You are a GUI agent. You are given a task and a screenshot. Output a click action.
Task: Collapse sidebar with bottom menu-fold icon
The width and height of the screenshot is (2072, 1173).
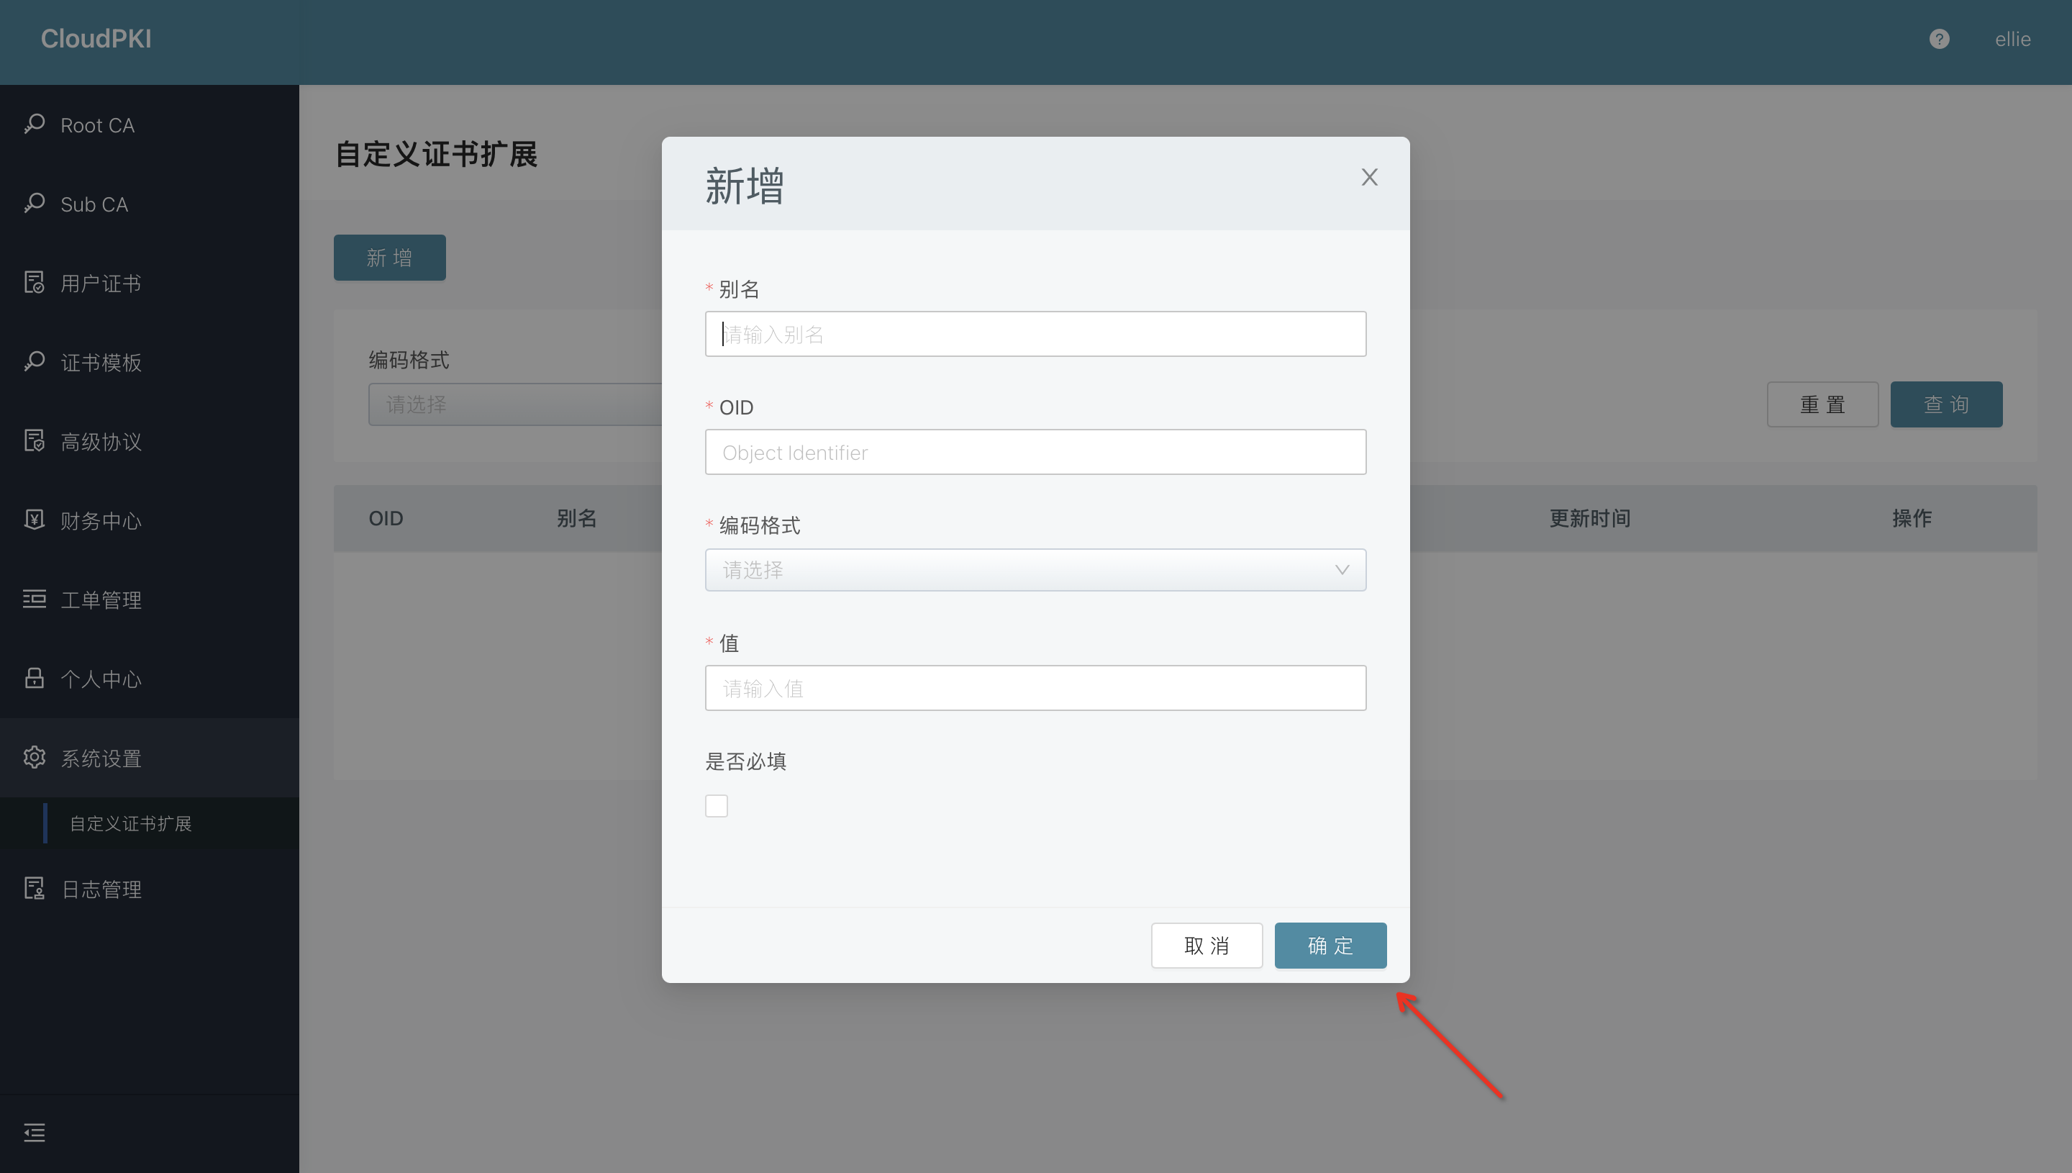(34, 1133)
